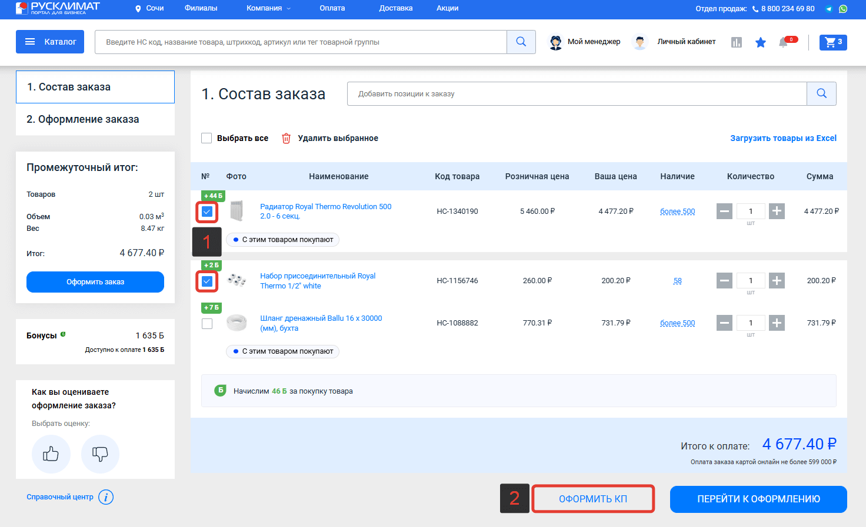Toggle the Выбрать все checkbox

(206, 138)
